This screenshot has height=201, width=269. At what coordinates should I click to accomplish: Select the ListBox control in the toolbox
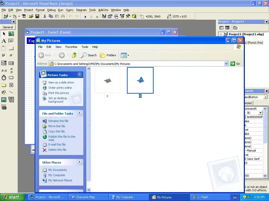point(11,63)
